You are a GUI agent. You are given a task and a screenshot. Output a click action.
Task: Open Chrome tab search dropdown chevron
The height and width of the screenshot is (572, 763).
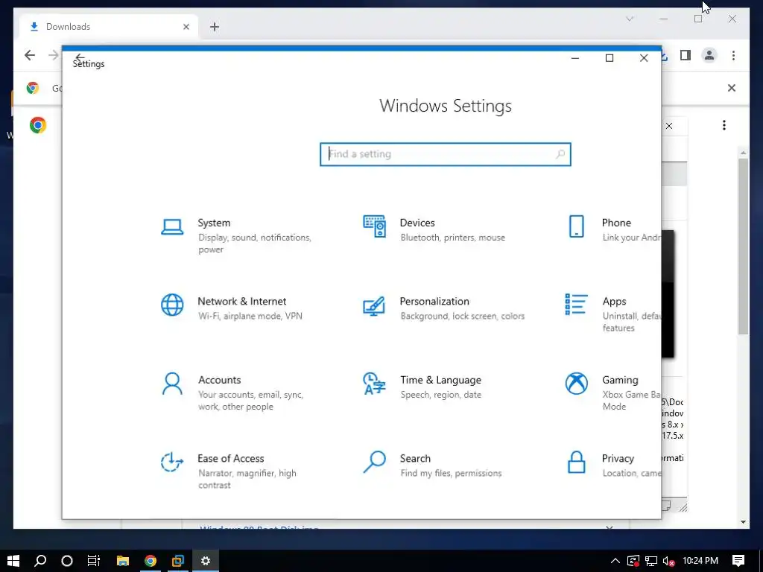(x=630, y=19)
